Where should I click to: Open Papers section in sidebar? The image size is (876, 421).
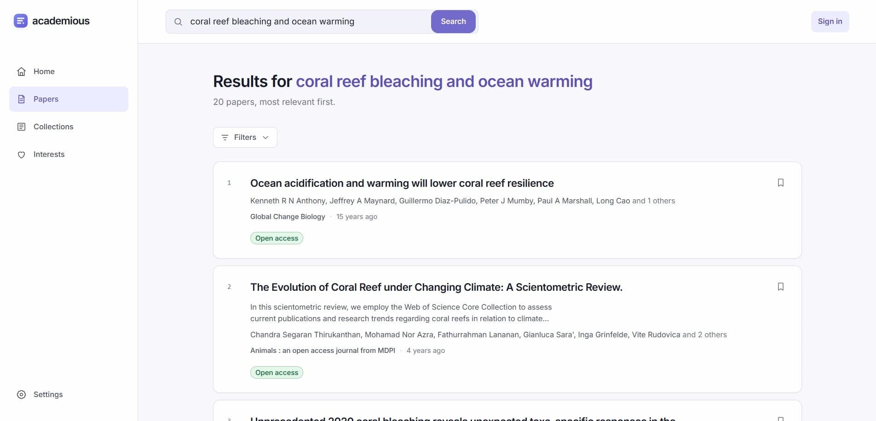69,99
